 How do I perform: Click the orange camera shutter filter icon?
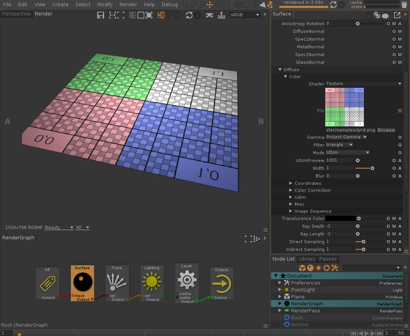click(x=326, y=268)
